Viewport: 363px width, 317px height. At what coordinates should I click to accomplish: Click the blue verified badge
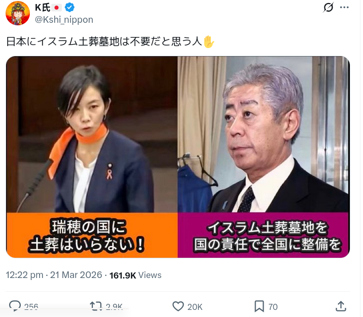[69, 8]
